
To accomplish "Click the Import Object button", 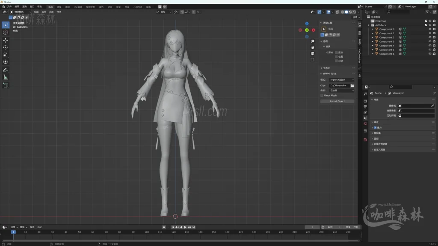I will [337, 102].
